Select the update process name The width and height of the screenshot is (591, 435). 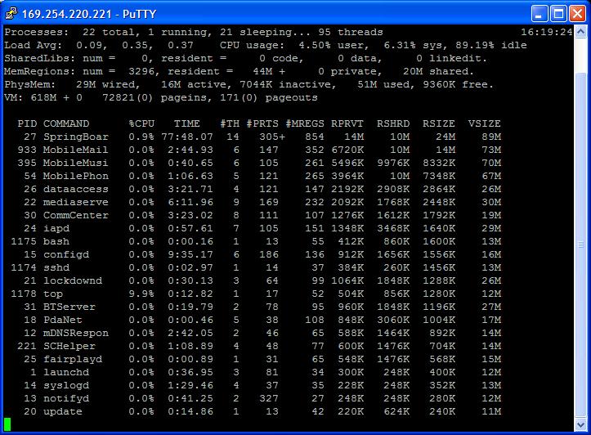(x=63, y=411)
